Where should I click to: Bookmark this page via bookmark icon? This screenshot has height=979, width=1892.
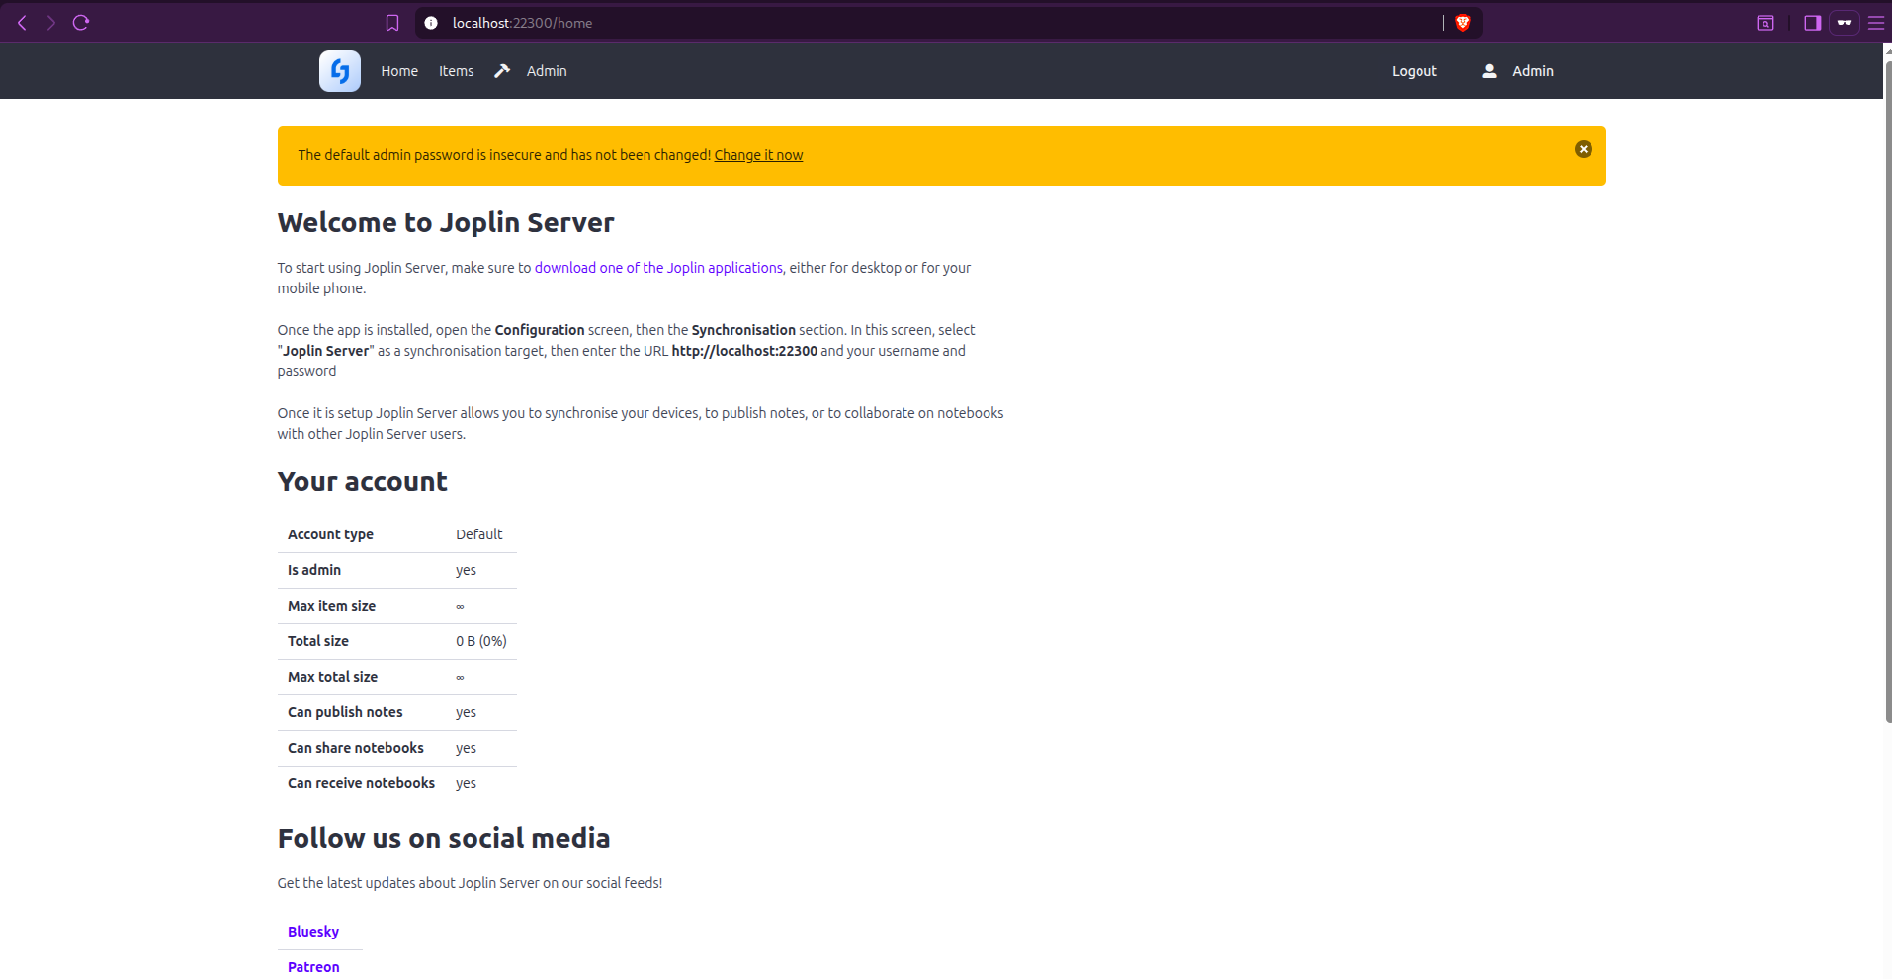coord(392,23)
